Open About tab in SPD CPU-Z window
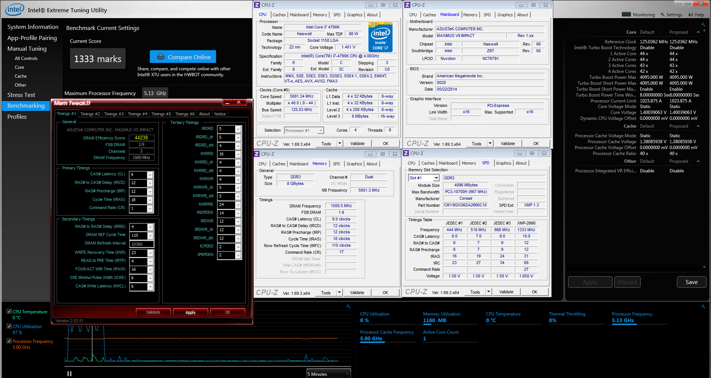This screenshot has height=378, width=711. (x=521, y=163)
